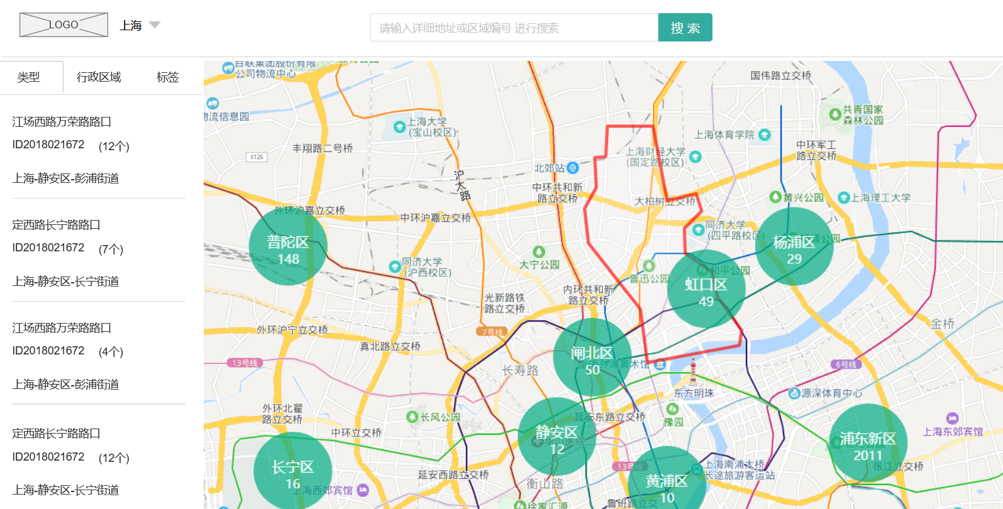Click the 上海财经大学 school icon
The image size is (1003, 509).
tap(695, 156)
